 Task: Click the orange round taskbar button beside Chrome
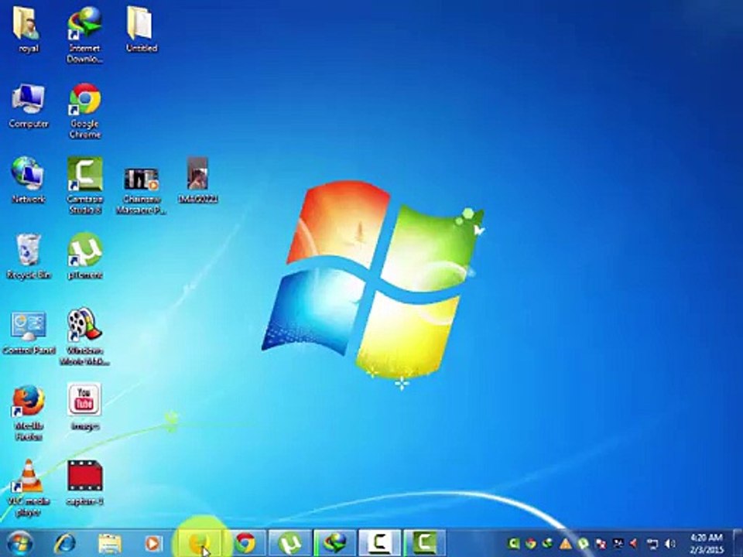click(x=198, y=543)
